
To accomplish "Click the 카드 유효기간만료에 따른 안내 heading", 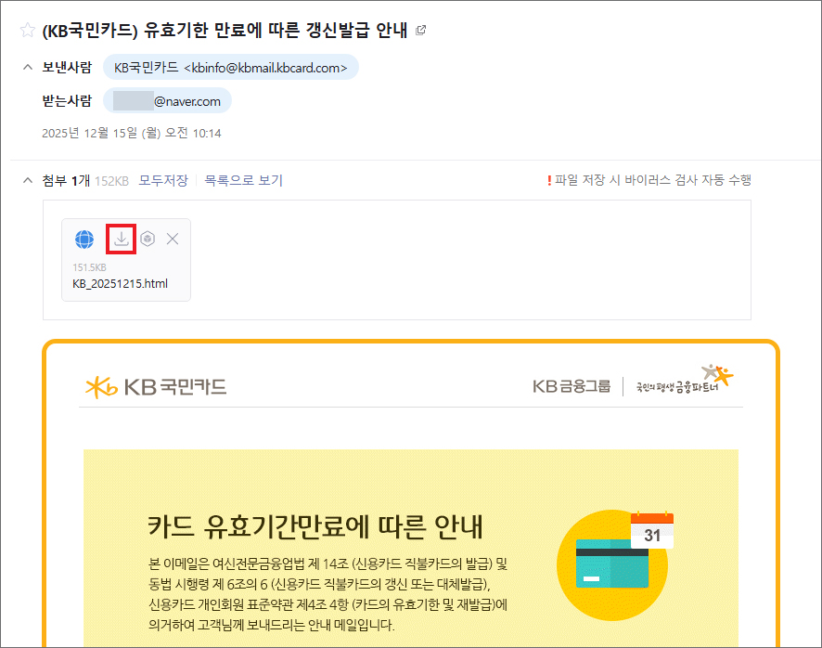I will click(315, 526).
